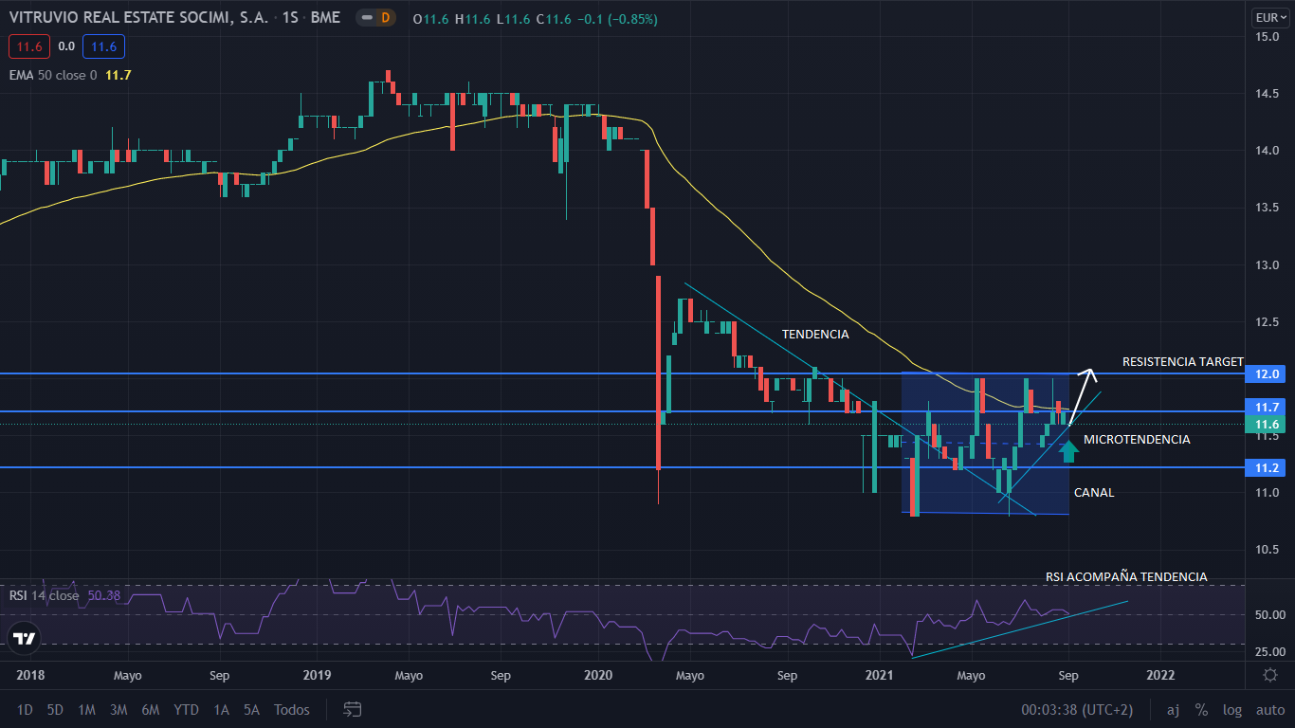Toggle percent scale mode
This screenshot has height=728, width=1295.
(1201, 709)
